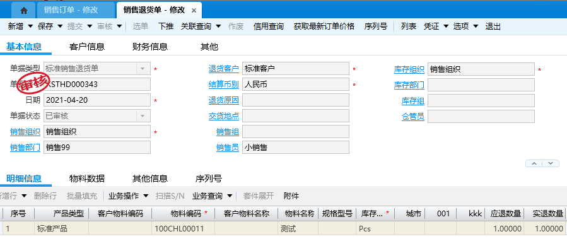Viewport: 567px width, 239px height.
Task: Expand the 新增 dropdown arrow
Action: click(x=30, y=26)
